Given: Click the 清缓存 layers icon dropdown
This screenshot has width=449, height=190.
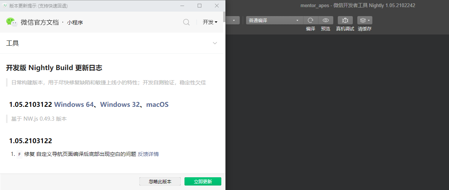Looking at the screenshot, I should (365, 20).
